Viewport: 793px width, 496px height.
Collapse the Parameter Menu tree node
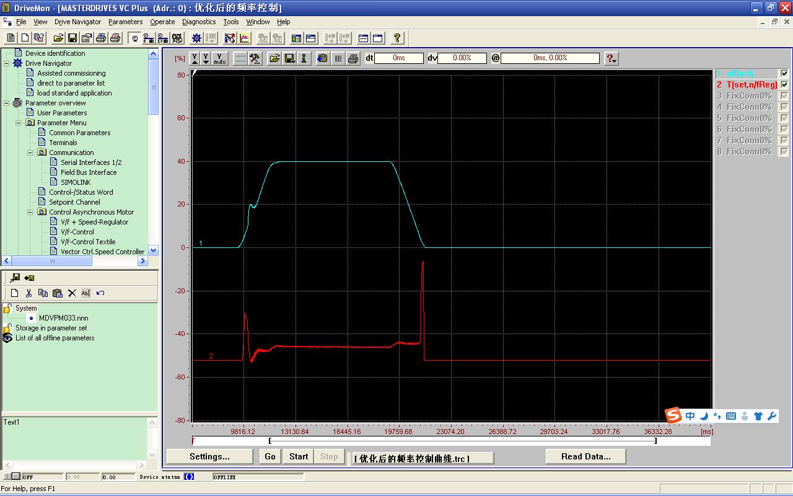coord(19,123)
